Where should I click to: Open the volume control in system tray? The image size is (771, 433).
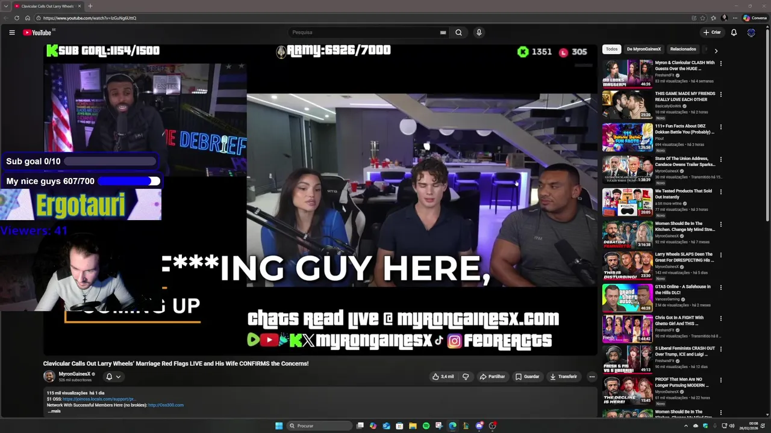(732, 426)
